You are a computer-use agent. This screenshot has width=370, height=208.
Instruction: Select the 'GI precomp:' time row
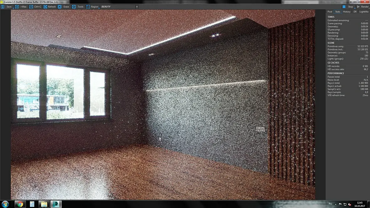coord(348,30)
